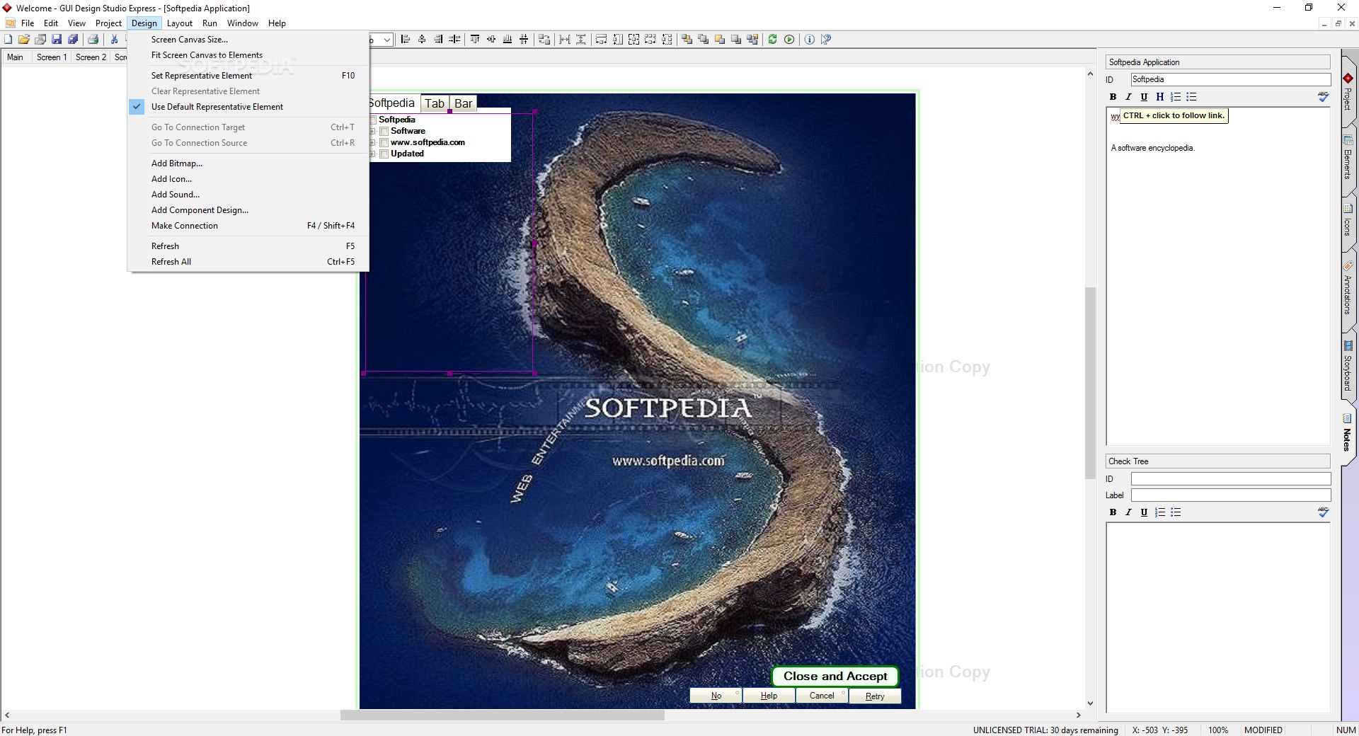Toggle Use Default Representative Element
The height and width of the screenshot is (736, 1359).
pyautogui.click(x=248, y=107)
